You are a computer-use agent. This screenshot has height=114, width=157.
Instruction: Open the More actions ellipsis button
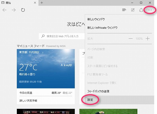click(x=150, y=10)
